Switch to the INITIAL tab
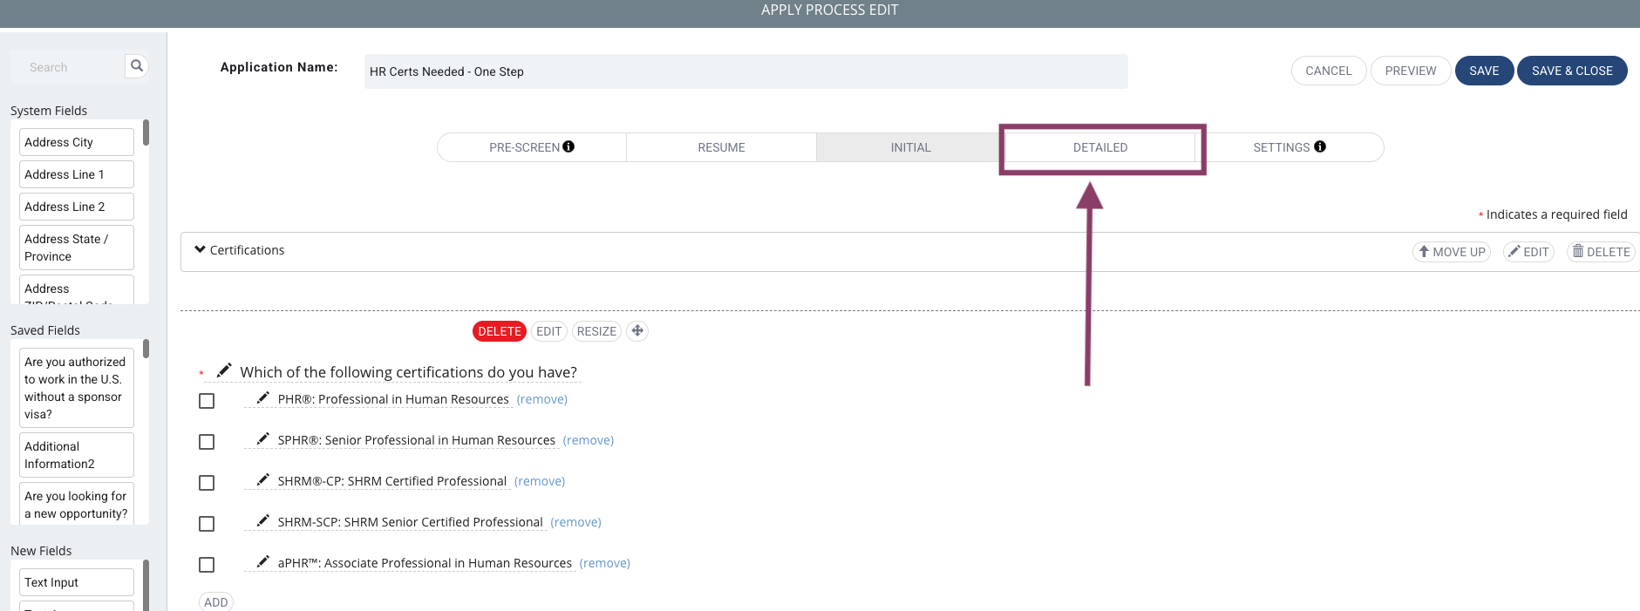Screen dimensions: 1640x611 click(910, 147)
